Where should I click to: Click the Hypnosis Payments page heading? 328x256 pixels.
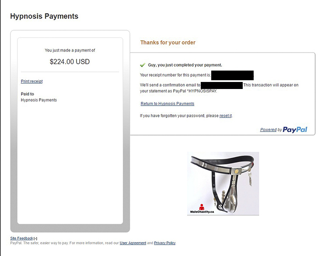(x=44, y=16)
